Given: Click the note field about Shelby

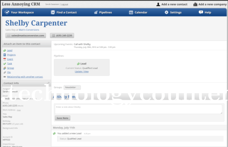Looking at the screenshot, I should tap(139, 109).
